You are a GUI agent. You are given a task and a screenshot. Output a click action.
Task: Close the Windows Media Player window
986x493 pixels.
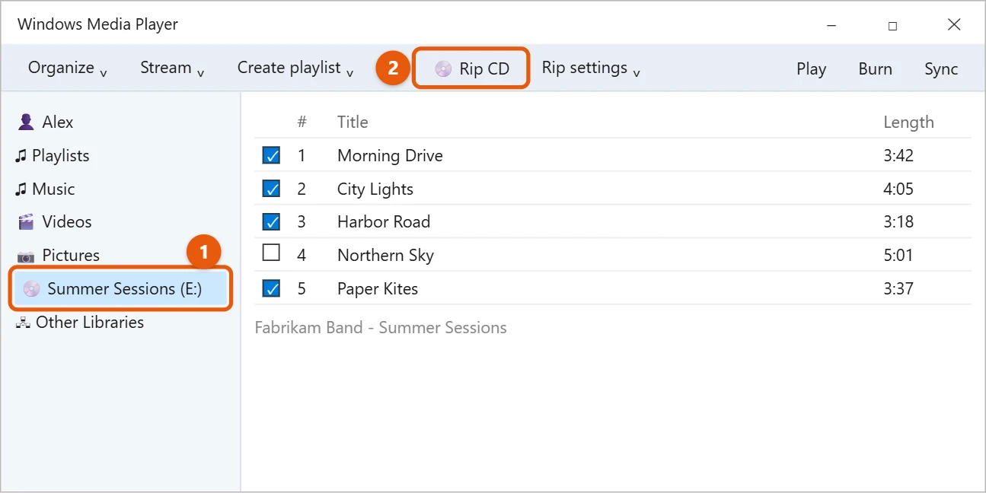[954, 24]
